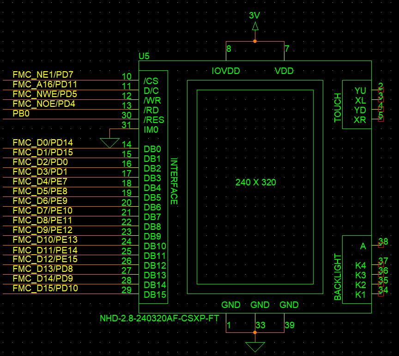
Task: Select the 240 X 320 display text
Action: coord(256,182)
